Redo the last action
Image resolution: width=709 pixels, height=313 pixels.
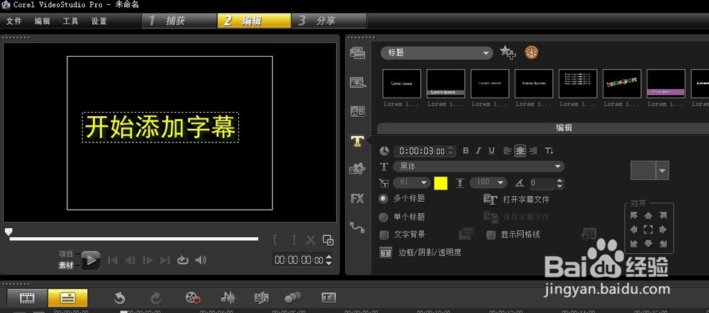tap(156, 297)
